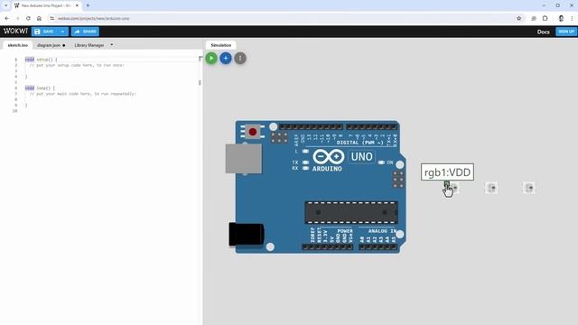The height and width of the screenshot is (325, 578).
Task: Click the DIGITAL (PWM ~) label
Action: (360, 143)
